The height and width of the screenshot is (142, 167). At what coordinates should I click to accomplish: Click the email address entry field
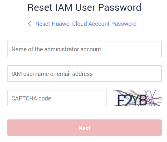pos(84,74)
